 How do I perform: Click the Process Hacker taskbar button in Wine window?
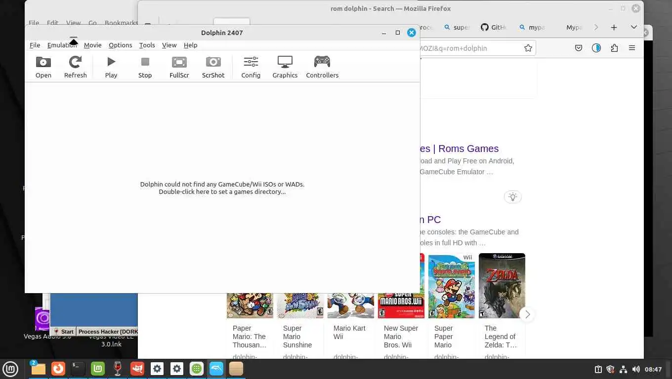coord(108,332)
